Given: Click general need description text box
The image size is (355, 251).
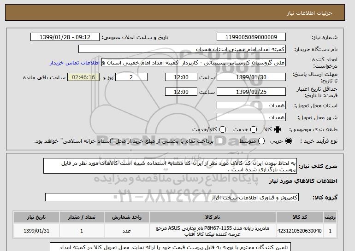Looking at the screenshot, I should click(x=170, y=166).
